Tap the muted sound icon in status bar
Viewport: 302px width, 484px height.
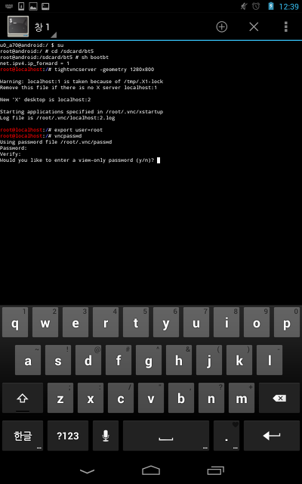(244, 6)
